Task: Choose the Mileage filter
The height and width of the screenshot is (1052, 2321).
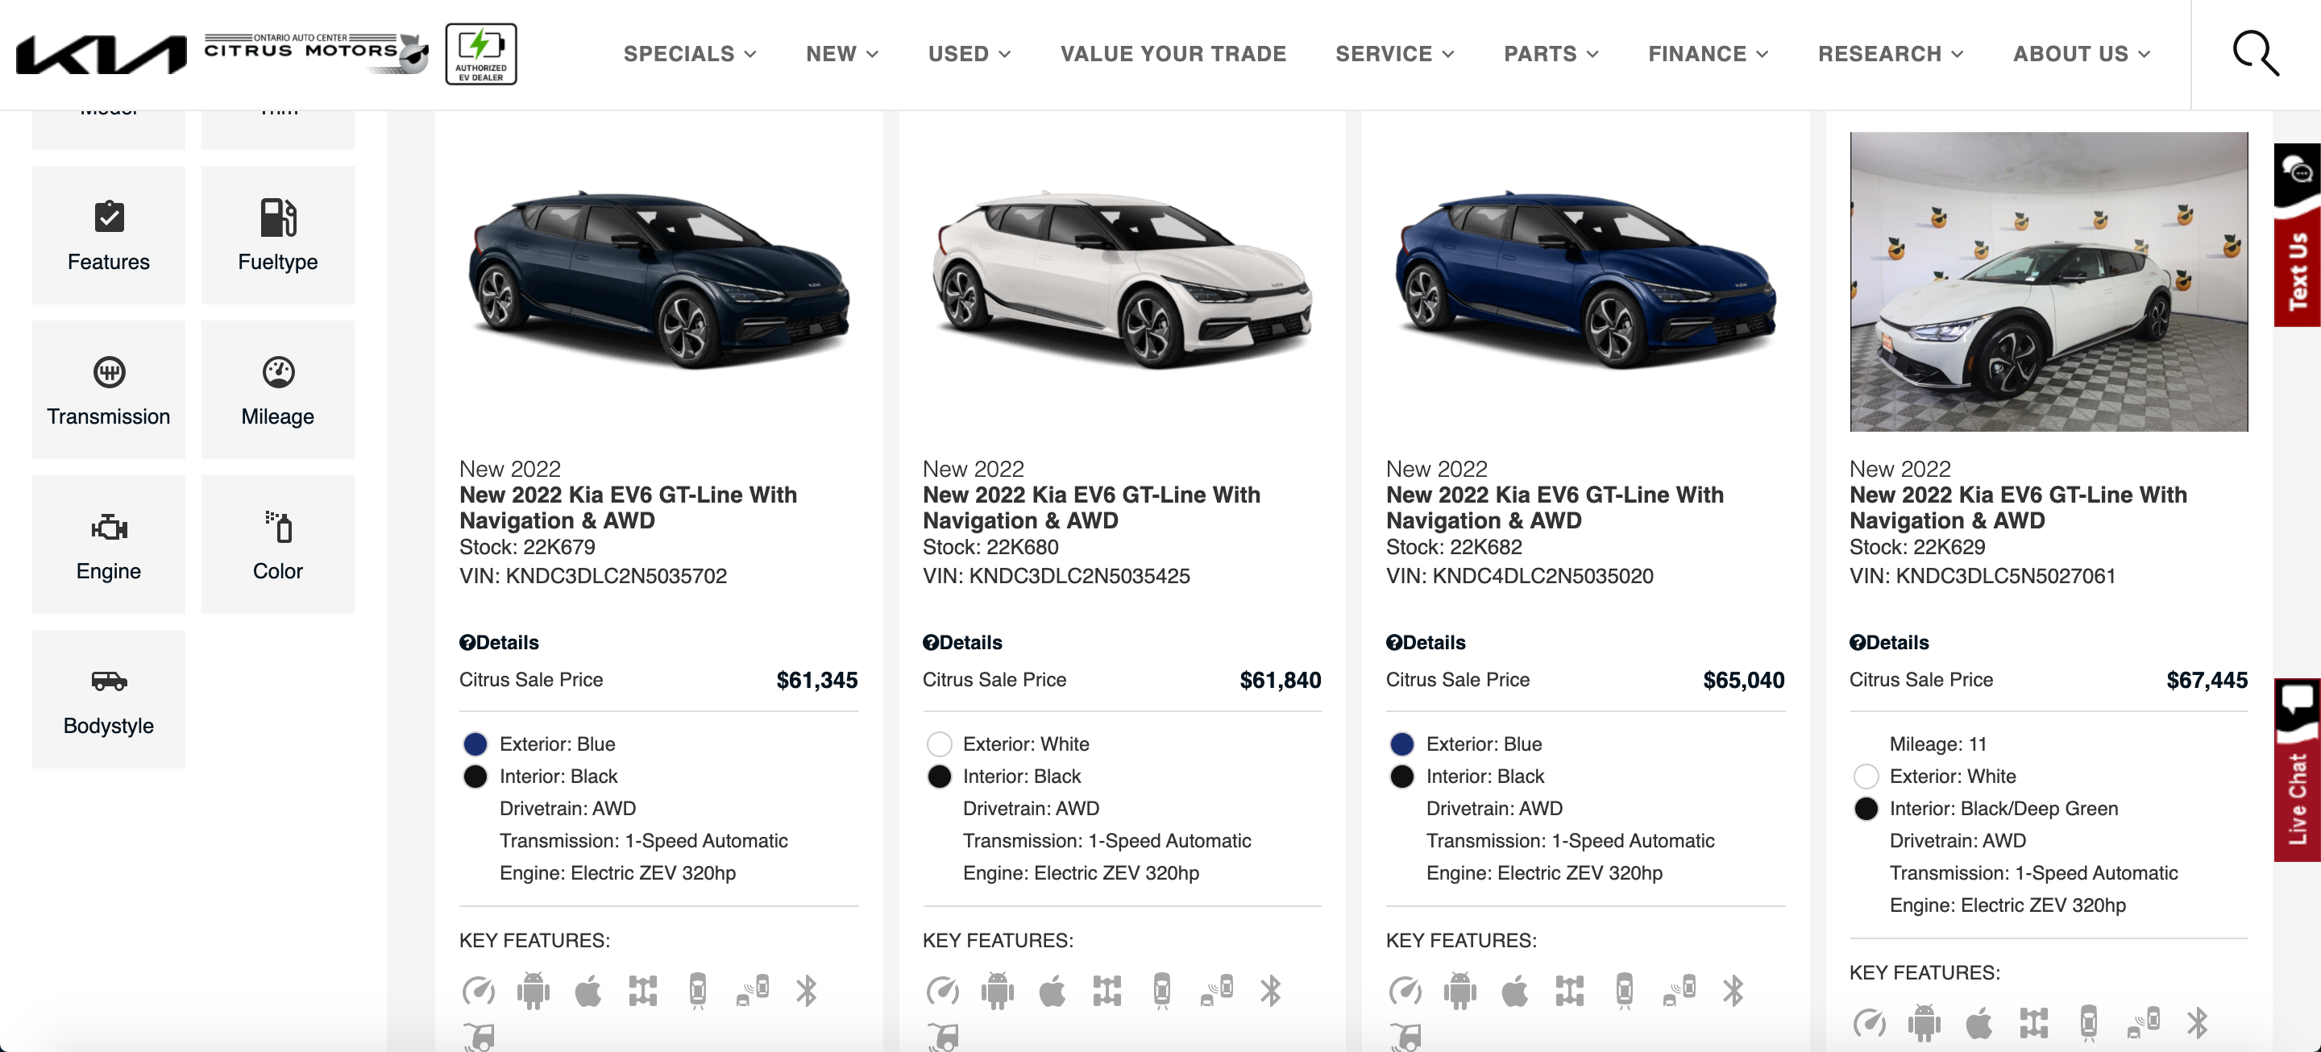Action: [277, 390]
